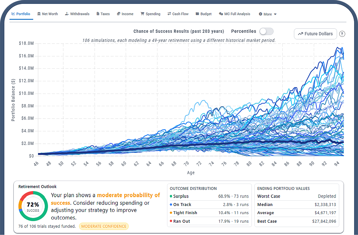Enable the Percentiles toggle

coord(266,31)
